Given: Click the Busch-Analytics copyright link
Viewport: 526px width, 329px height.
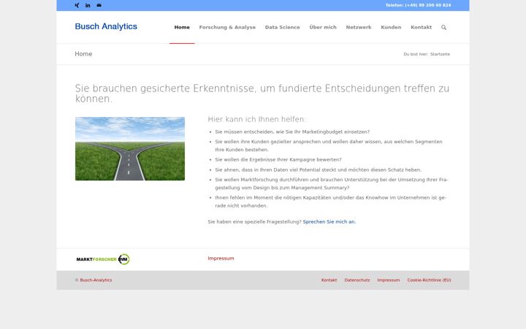Looking at the screenshot, I should click(x=96, y=280).
